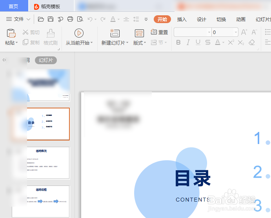This screenshot has width=271, height=218.
Task: Collapse the slide panel with double chevron
Action: point(4,60)
